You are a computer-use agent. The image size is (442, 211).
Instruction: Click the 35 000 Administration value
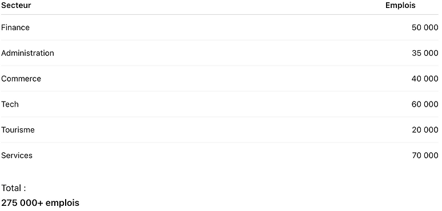coord(425,53)
